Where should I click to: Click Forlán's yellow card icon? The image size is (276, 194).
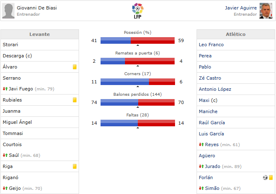pyautogui.click(x=271, y=177)
